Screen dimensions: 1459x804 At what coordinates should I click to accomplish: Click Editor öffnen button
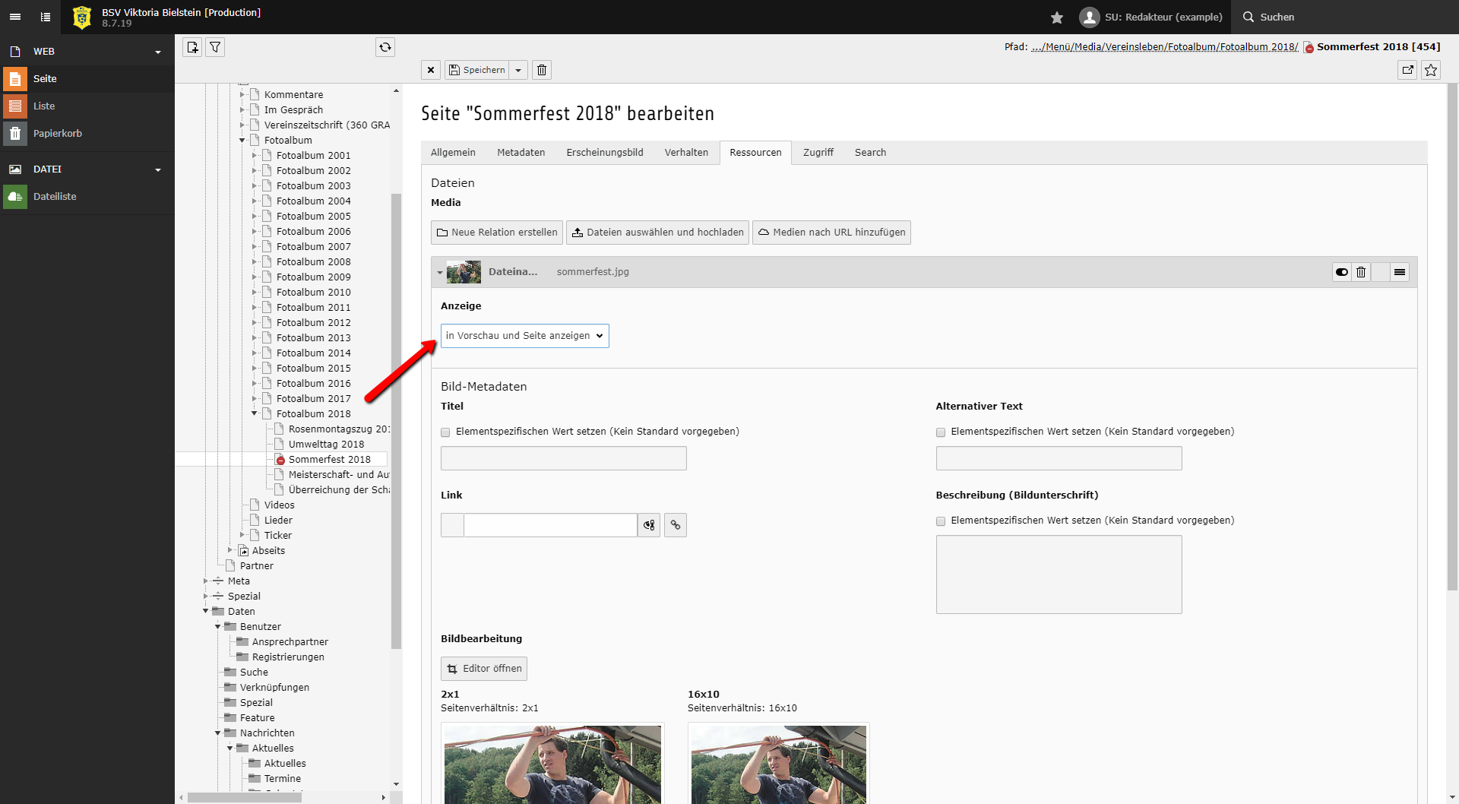484,669
